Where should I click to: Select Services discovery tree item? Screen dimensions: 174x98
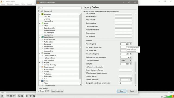(x=50, y=65)
